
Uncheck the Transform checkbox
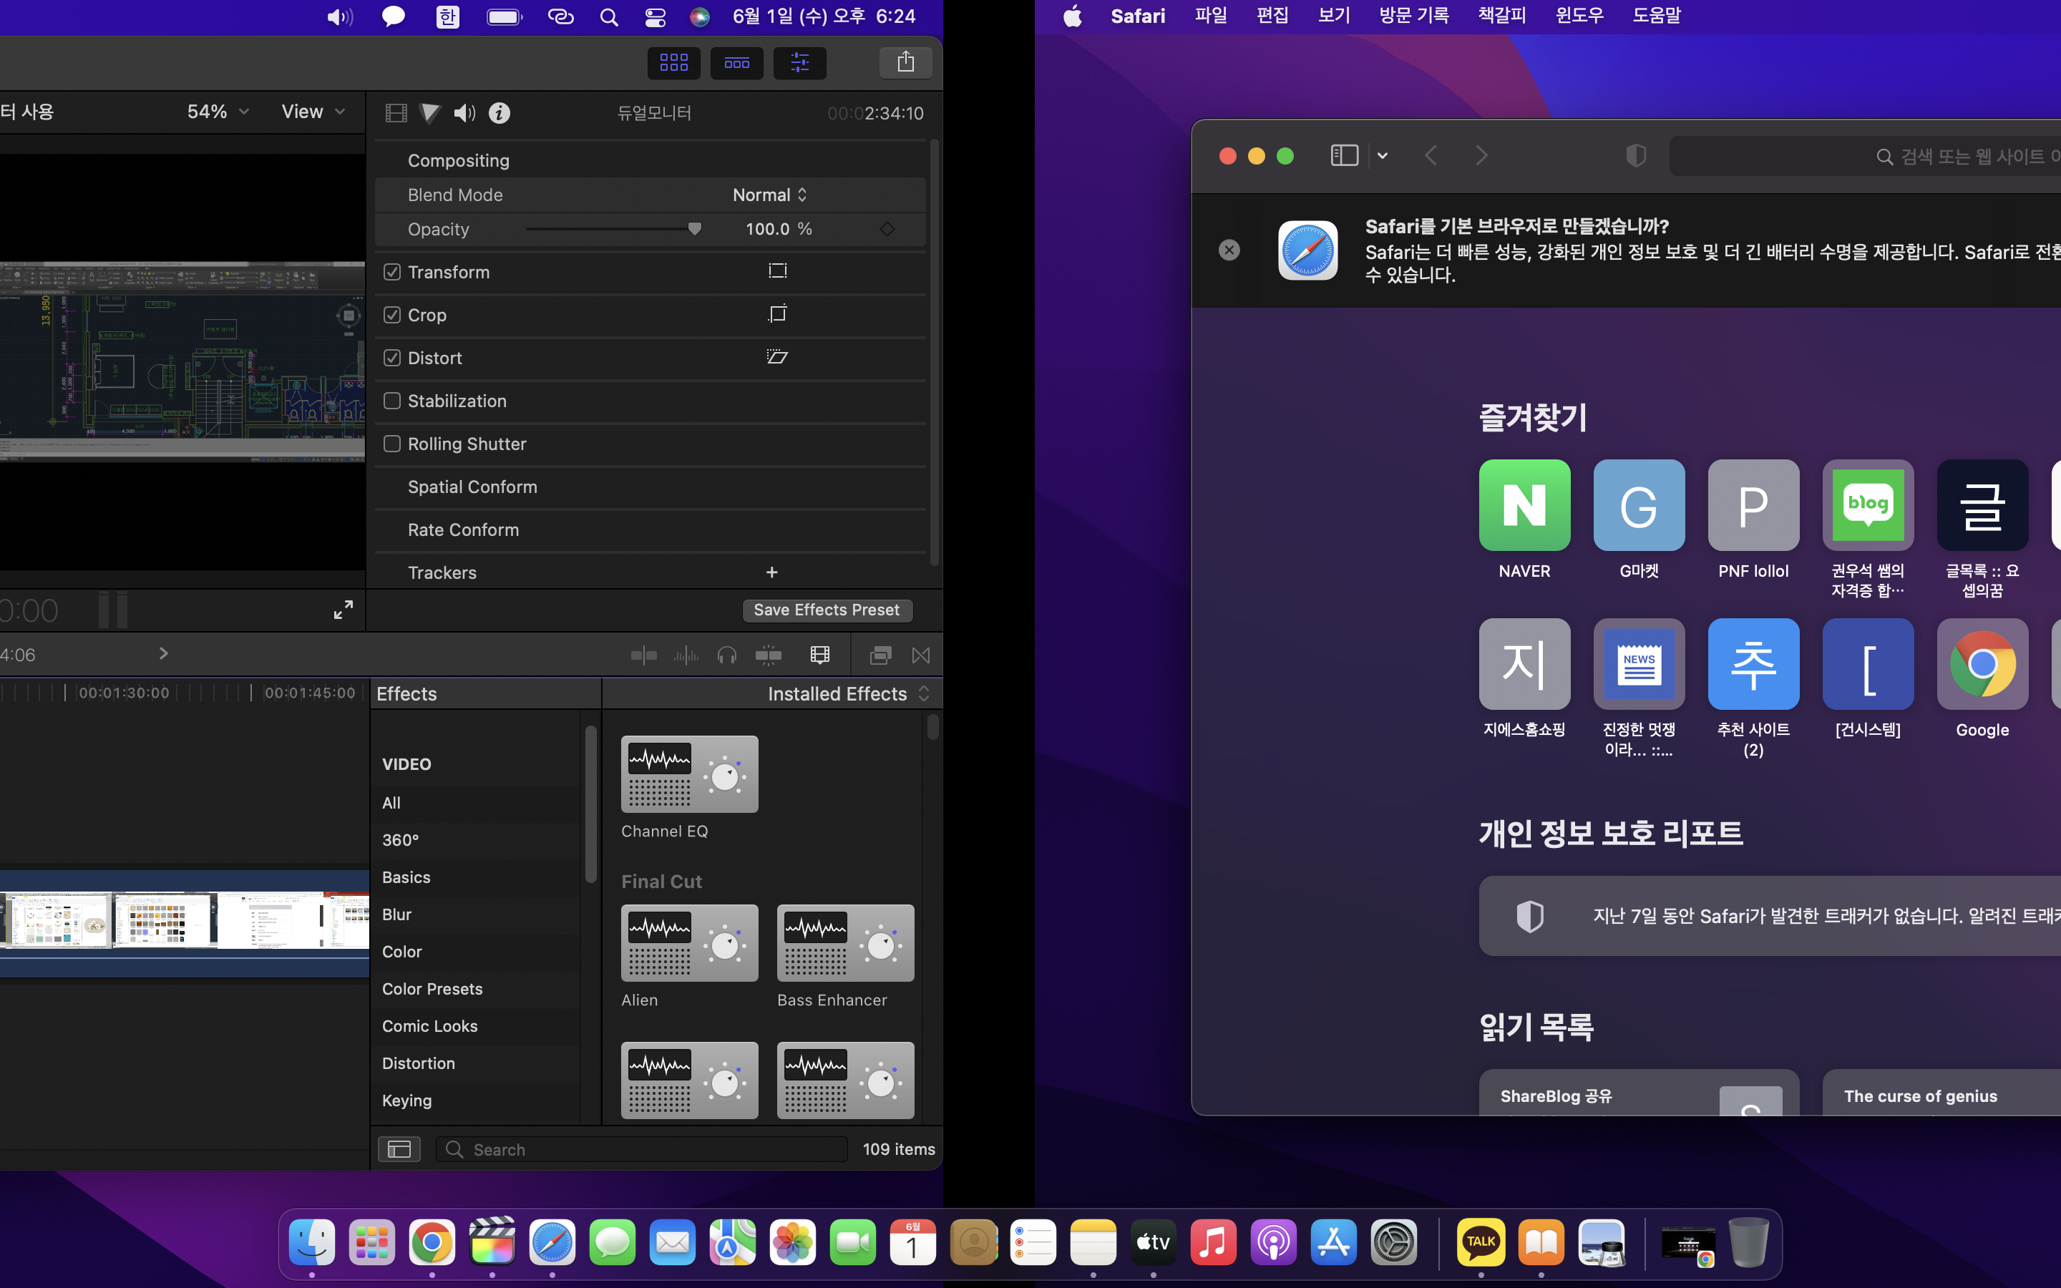point(391,272)
